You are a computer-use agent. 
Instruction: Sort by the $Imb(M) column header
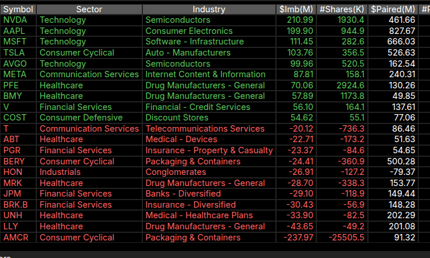(296, 9)
